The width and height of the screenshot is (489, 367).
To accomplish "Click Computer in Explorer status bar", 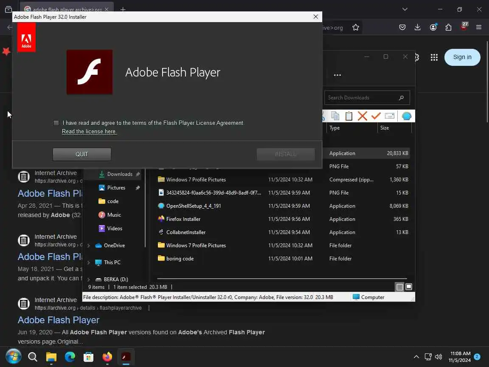I will pyautogui.click(x=368, y=297).
